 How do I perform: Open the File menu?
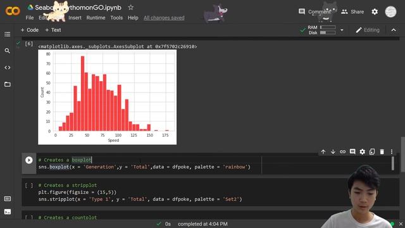[x=30, y=18]
